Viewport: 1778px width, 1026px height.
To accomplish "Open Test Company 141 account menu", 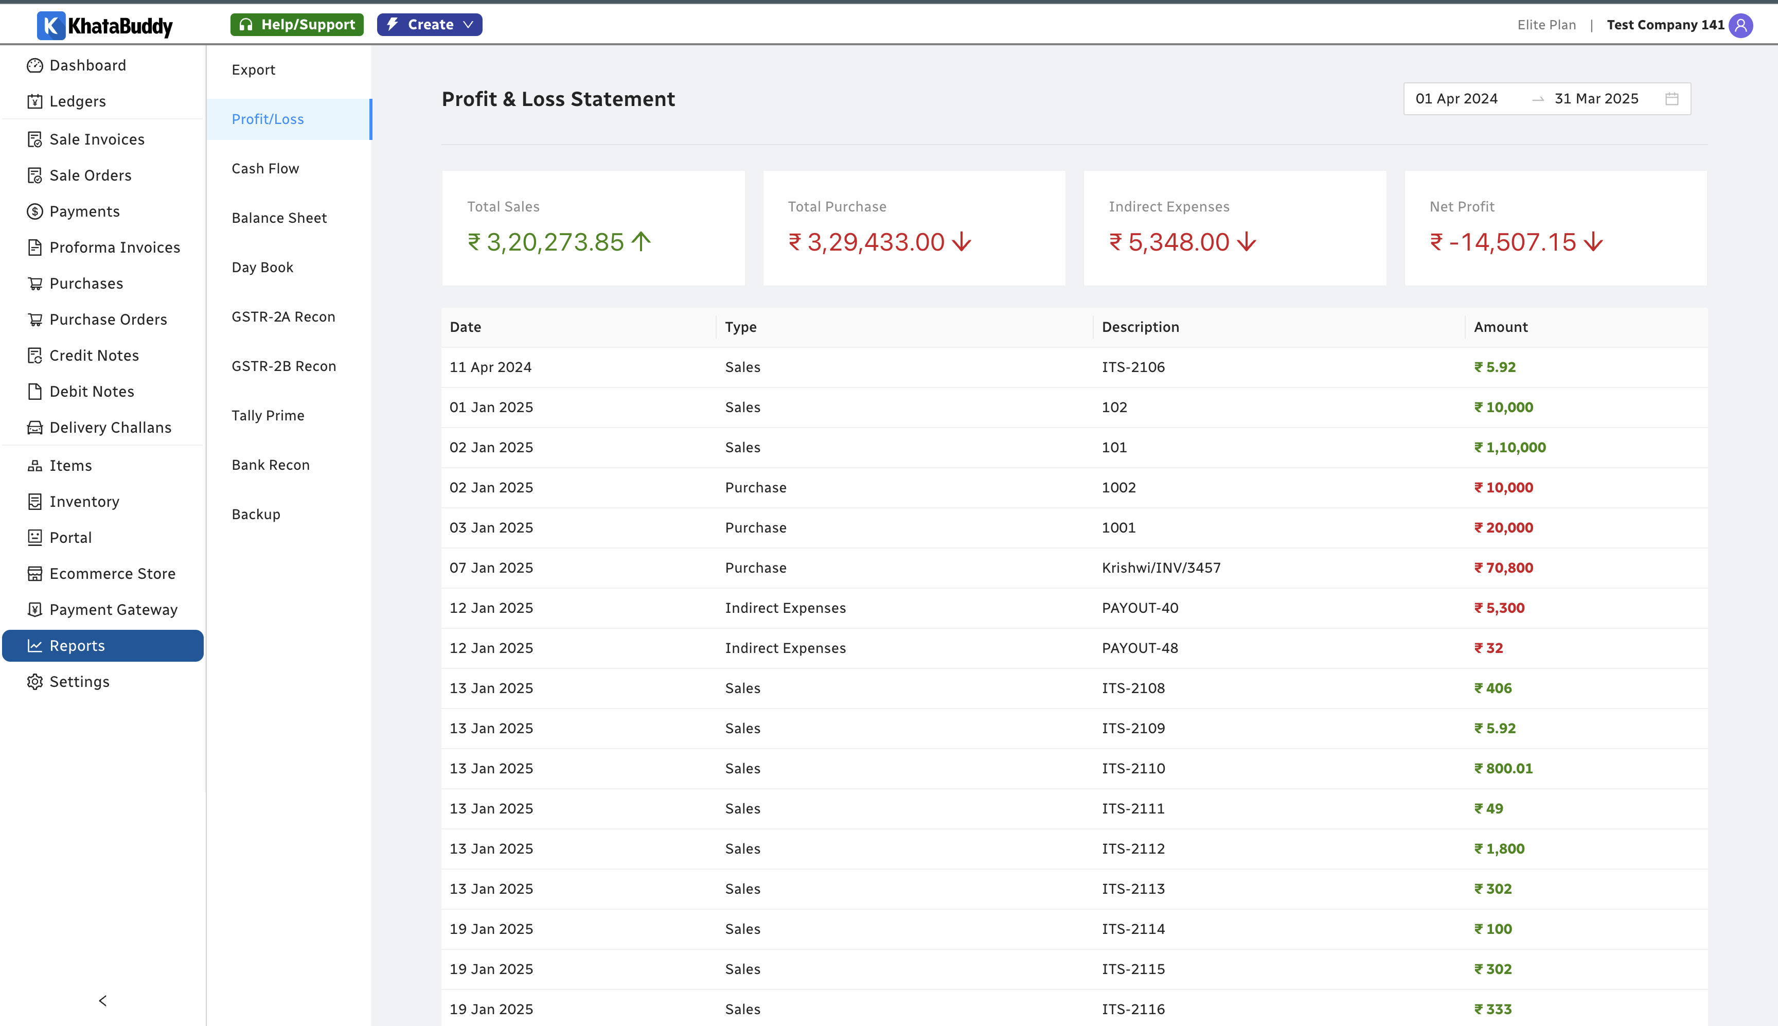I will (x=1665, y=25).
